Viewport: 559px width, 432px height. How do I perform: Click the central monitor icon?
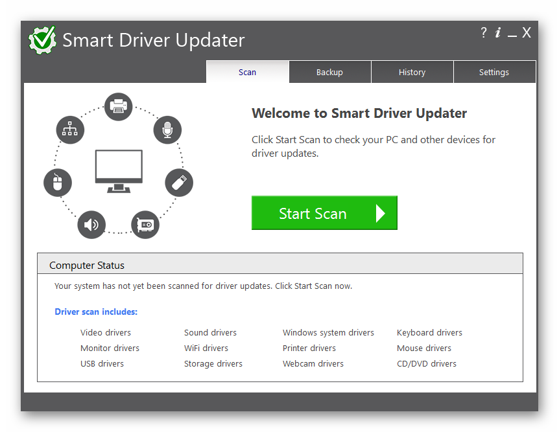[x=119, y=171]
